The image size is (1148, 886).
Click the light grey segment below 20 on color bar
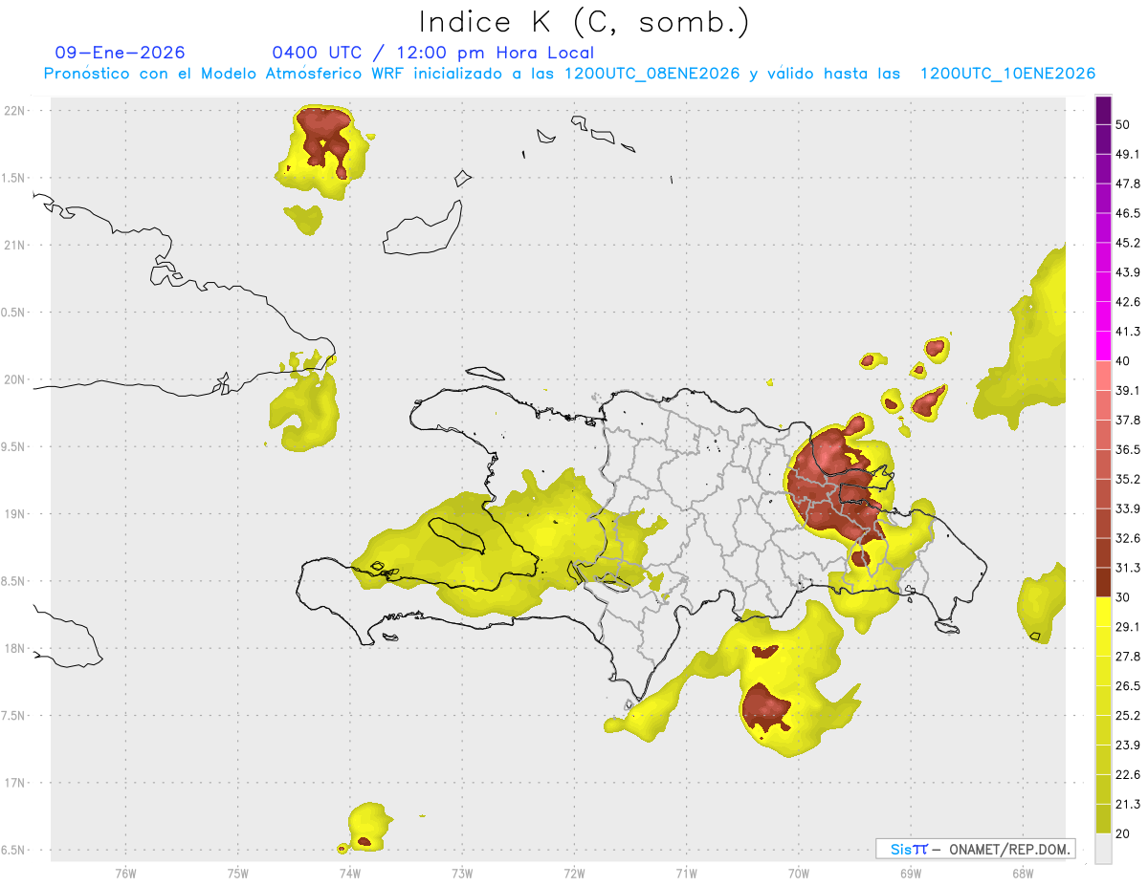pyautogui.click(x=1103, y=848)
